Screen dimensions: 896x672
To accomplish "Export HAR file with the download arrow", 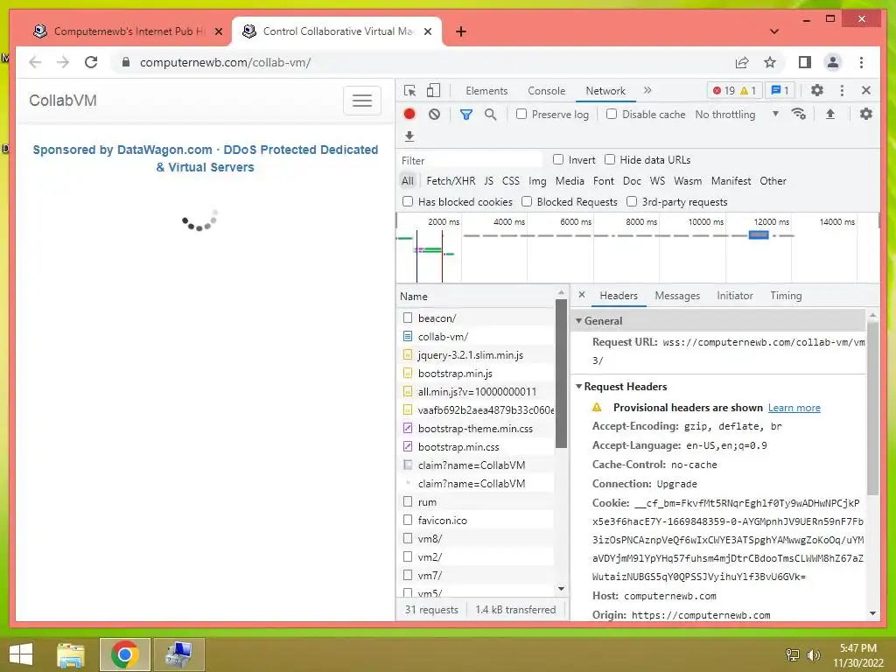I will [409, 136].
